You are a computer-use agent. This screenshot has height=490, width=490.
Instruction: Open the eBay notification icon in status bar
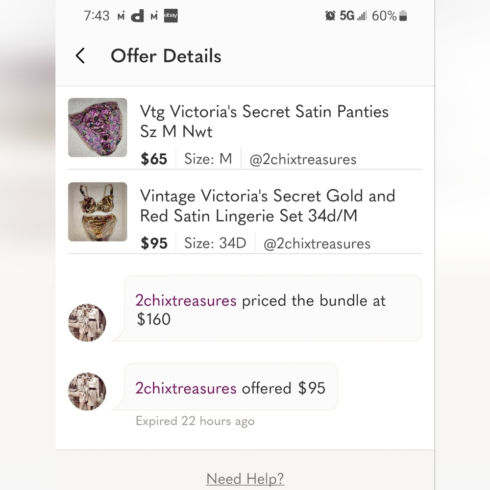171,15
